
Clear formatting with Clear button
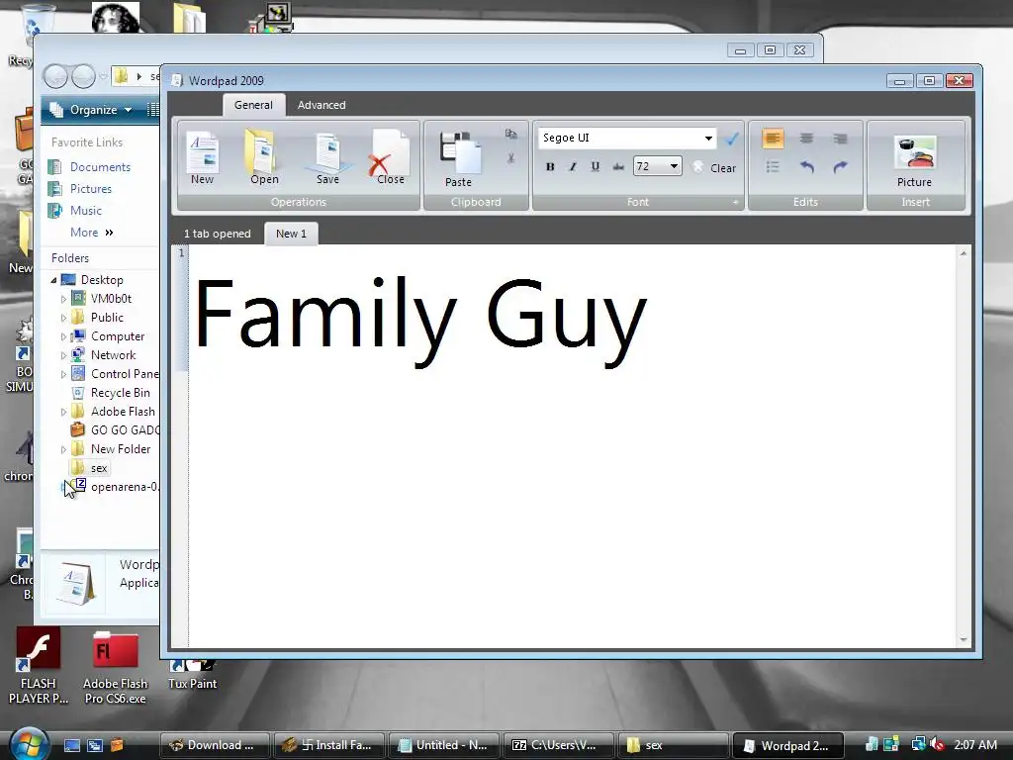click(714, 168)
